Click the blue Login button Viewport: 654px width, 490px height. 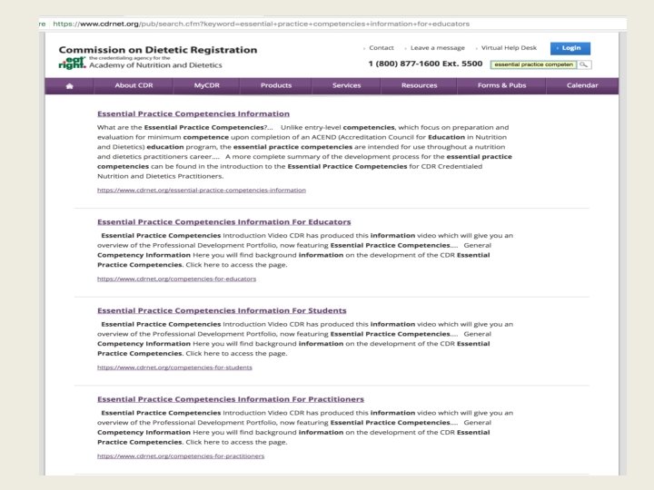pyautogui.click(x=570, y=48)
